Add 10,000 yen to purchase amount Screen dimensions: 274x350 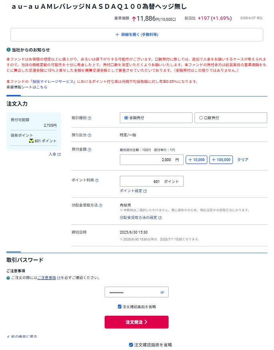point(196,160)
